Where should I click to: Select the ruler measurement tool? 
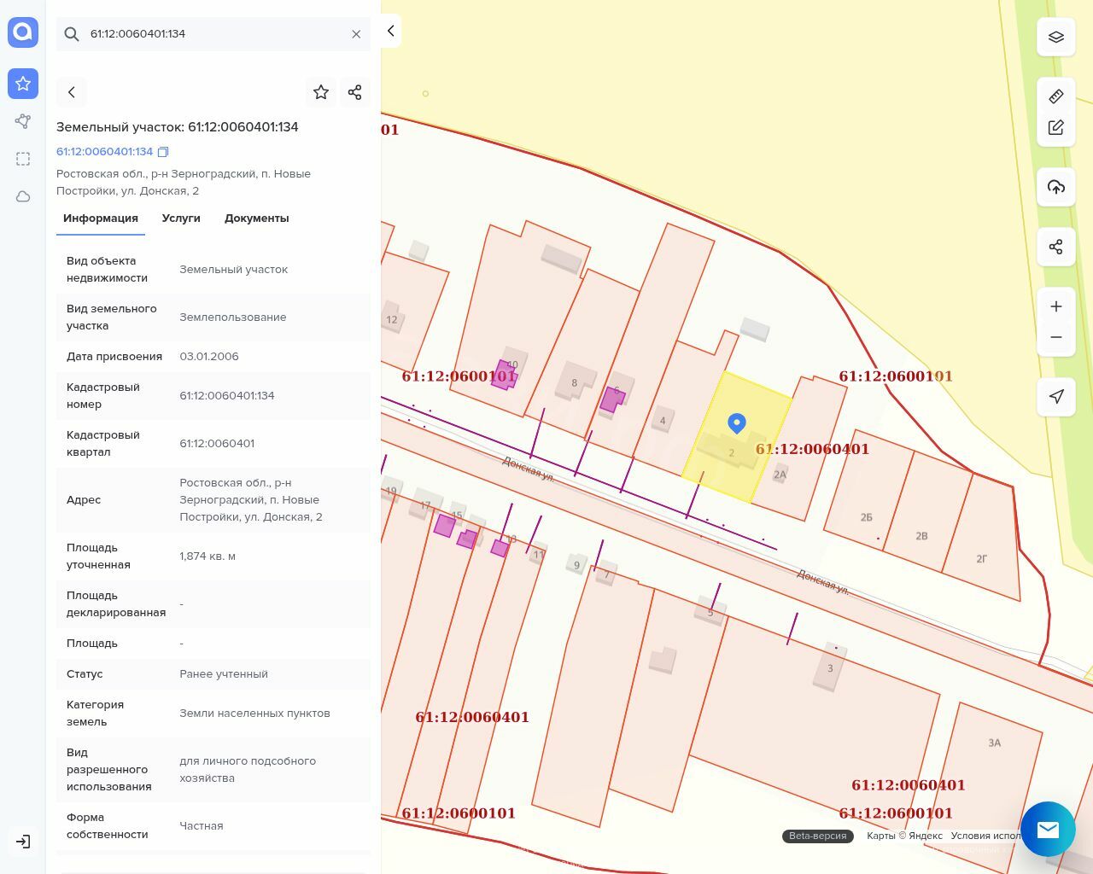pyautogui.click(x=1055, y=96)
